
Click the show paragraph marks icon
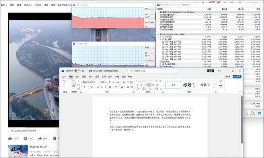[161, 89]
